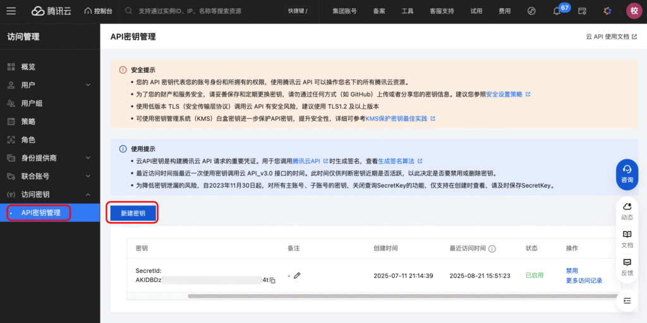Click headset icon on 咨询 button

(627, 169)
